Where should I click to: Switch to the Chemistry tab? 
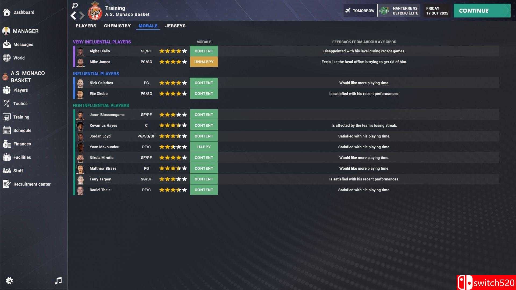click(x=117, y=26)
